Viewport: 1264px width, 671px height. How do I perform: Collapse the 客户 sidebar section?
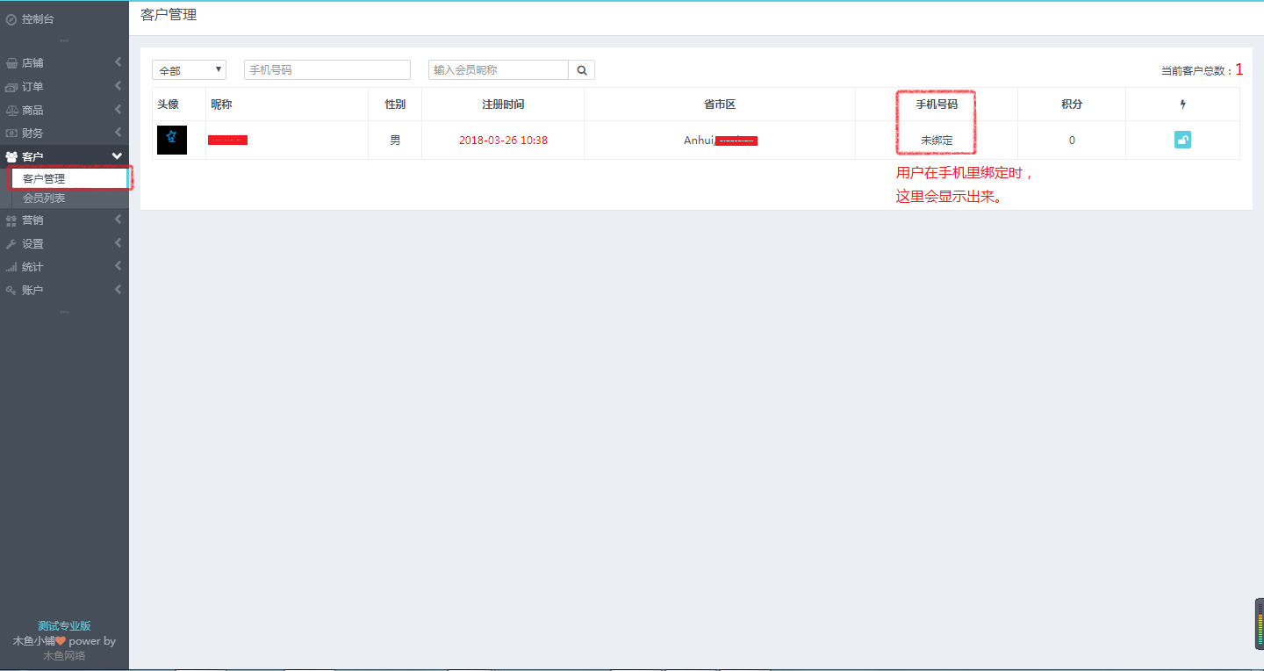coord(32,156)
